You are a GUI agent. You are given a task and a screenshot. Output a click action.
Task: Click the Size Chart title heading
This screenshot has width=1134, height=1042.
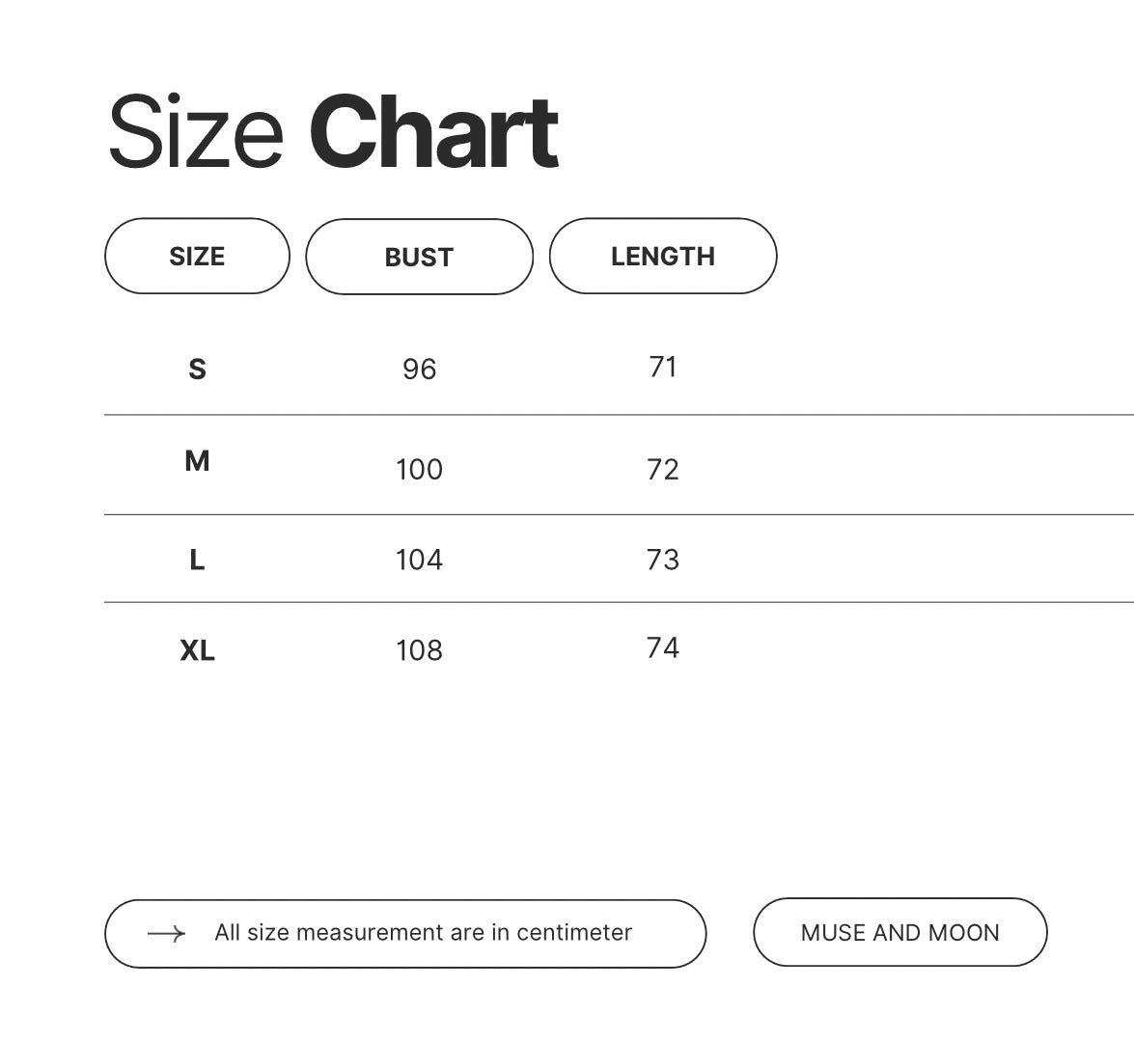(333, 132)
